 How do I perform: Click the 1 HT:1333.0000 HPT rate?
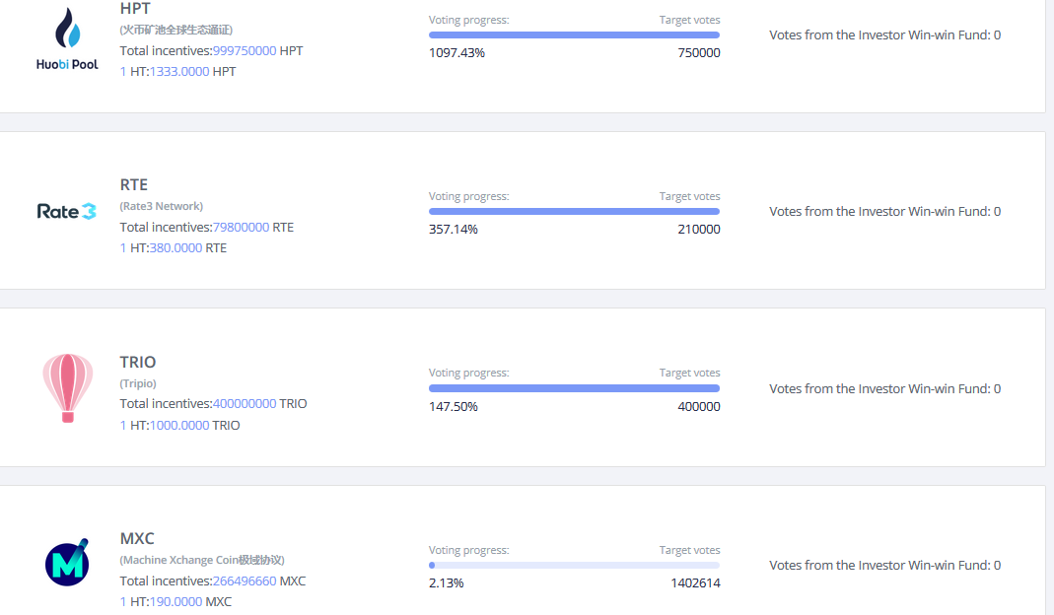pos(178,71)
